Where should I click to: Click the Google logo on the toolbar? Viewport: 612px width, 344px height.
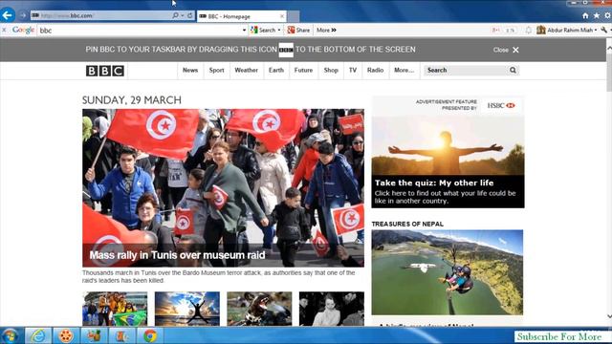point(23,30)
